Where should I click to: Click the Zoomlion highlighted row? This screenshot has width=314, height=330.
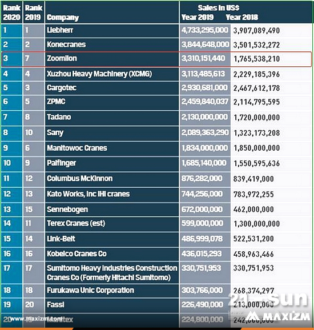[156, 59]
